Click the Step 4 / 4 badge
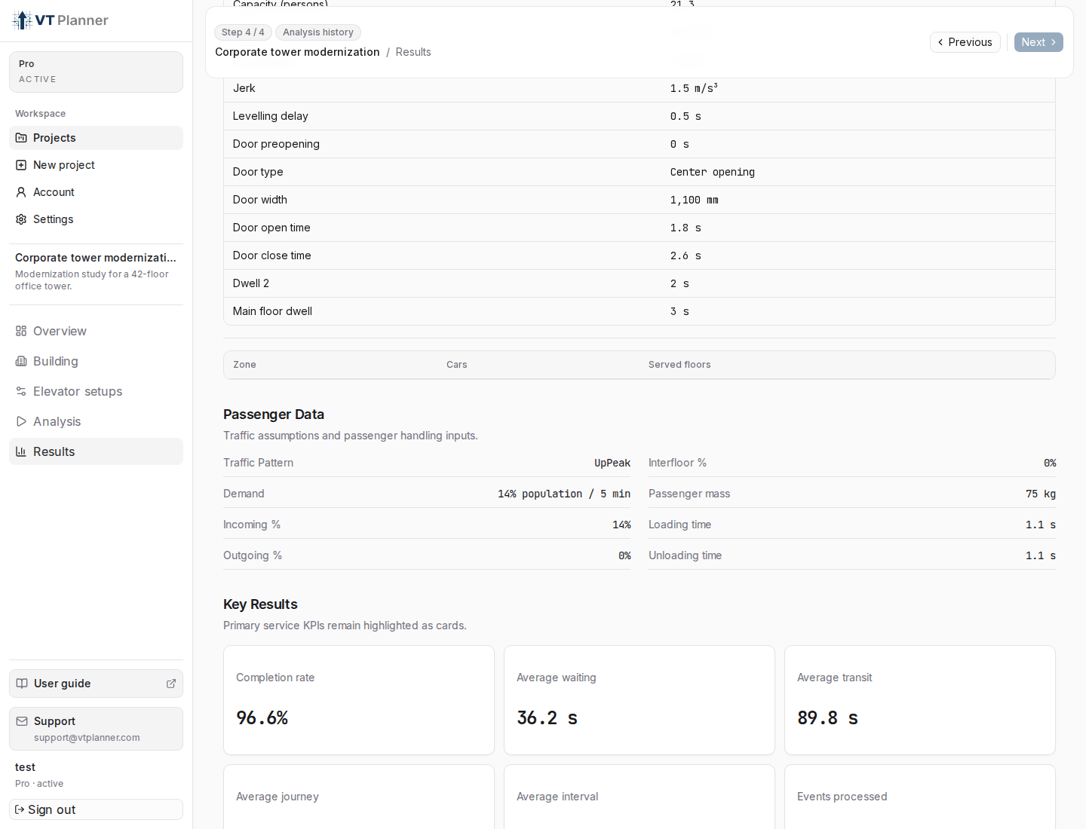This screenshot has width=1086, height=829. (243, 32)
